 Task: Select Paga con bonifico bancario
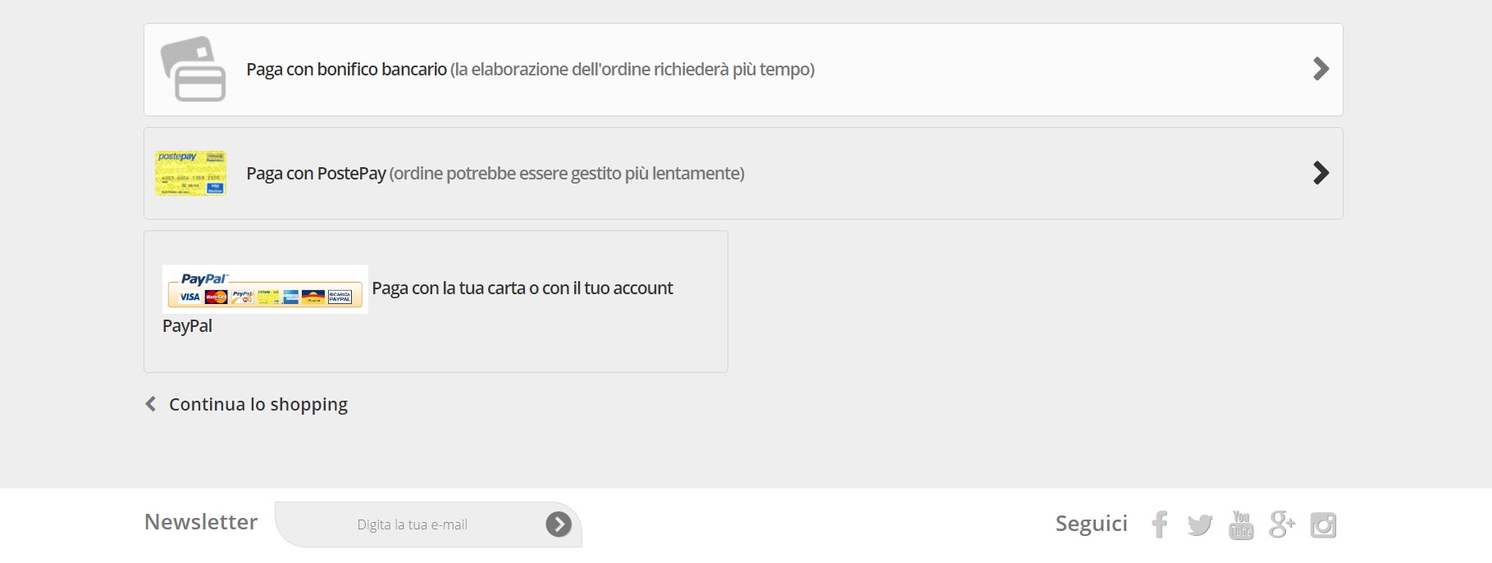point(743,70)
